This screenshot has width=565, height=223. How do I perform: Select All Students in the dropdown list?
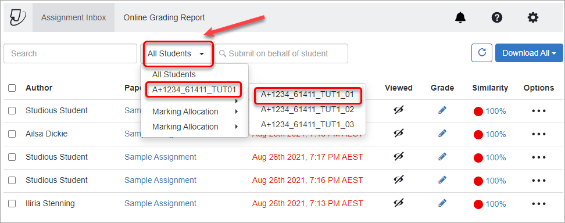click(x=174, y=74)
